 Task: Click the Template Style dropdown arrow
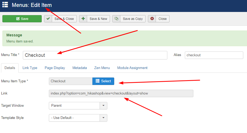104,118
